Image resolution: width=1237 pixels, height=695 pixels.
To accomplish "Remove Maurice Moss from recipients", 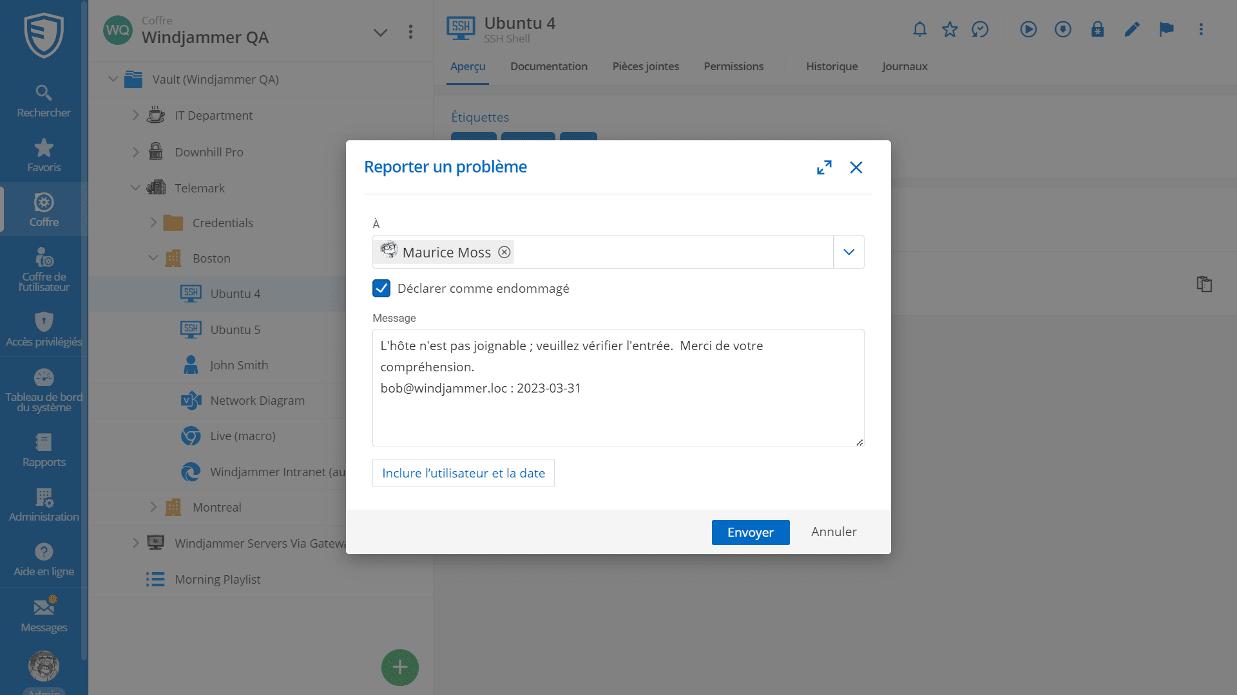I will [504, 252].
